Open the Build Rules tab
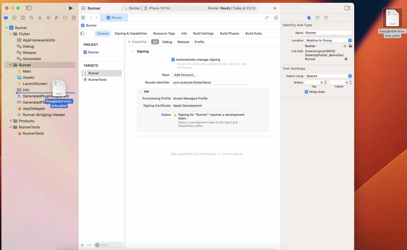The image size is (407, 250). (254, 33)
